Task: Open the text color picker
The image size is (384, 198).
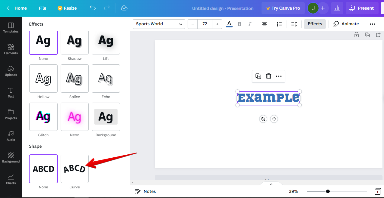Action: point(229,24)
